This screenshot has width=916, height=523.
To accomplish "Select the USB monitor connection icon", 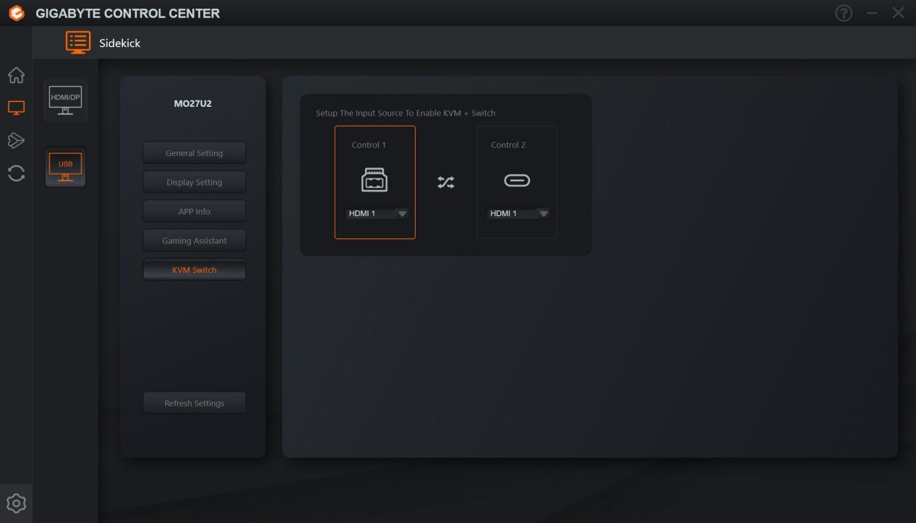I will click(65, 167).
